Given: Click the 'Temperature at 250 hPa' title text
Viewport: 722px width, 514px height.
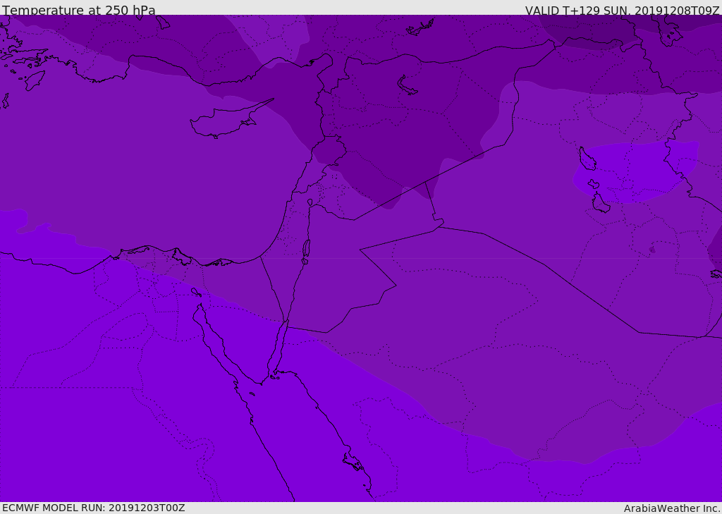Looking at the screenshot, I should [x=79, y=10].
